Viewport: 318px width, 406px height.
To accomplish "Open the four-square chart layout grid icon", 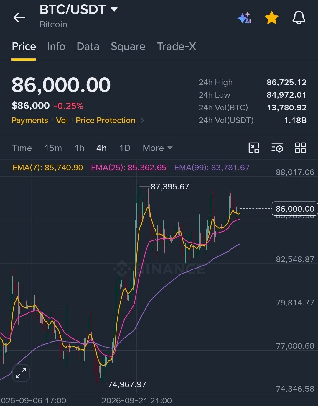I will 300,148.
